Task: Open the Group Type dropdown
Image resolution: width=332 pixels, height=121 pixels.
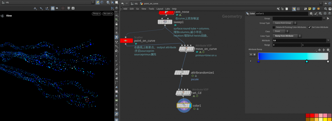Action: 285,23
